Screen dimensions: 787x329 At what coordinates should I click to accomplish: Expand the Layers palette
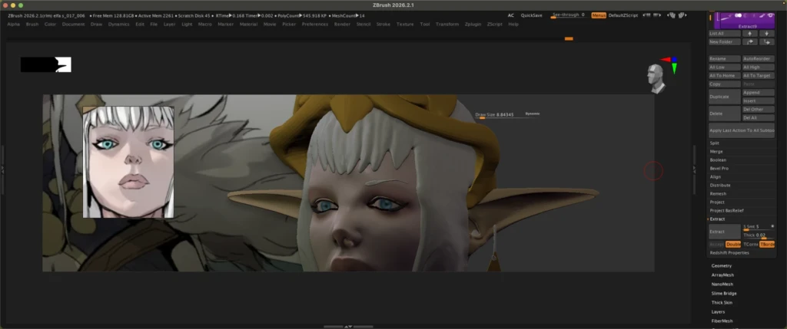[718, 312]
